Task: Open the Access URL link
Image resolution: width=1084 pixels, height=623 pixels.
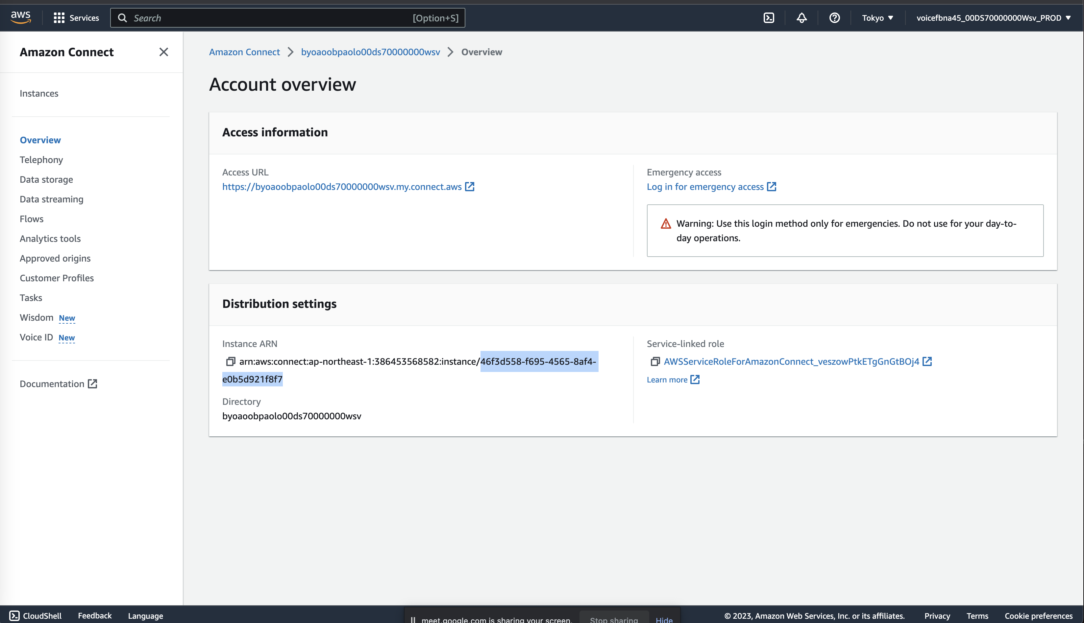Action: (342, 187)
